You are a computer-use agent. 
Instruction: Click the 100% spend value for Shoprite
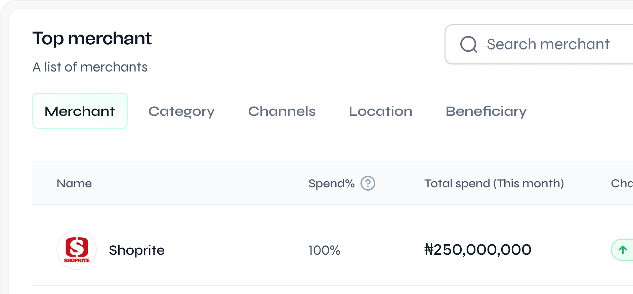(324, 250)
